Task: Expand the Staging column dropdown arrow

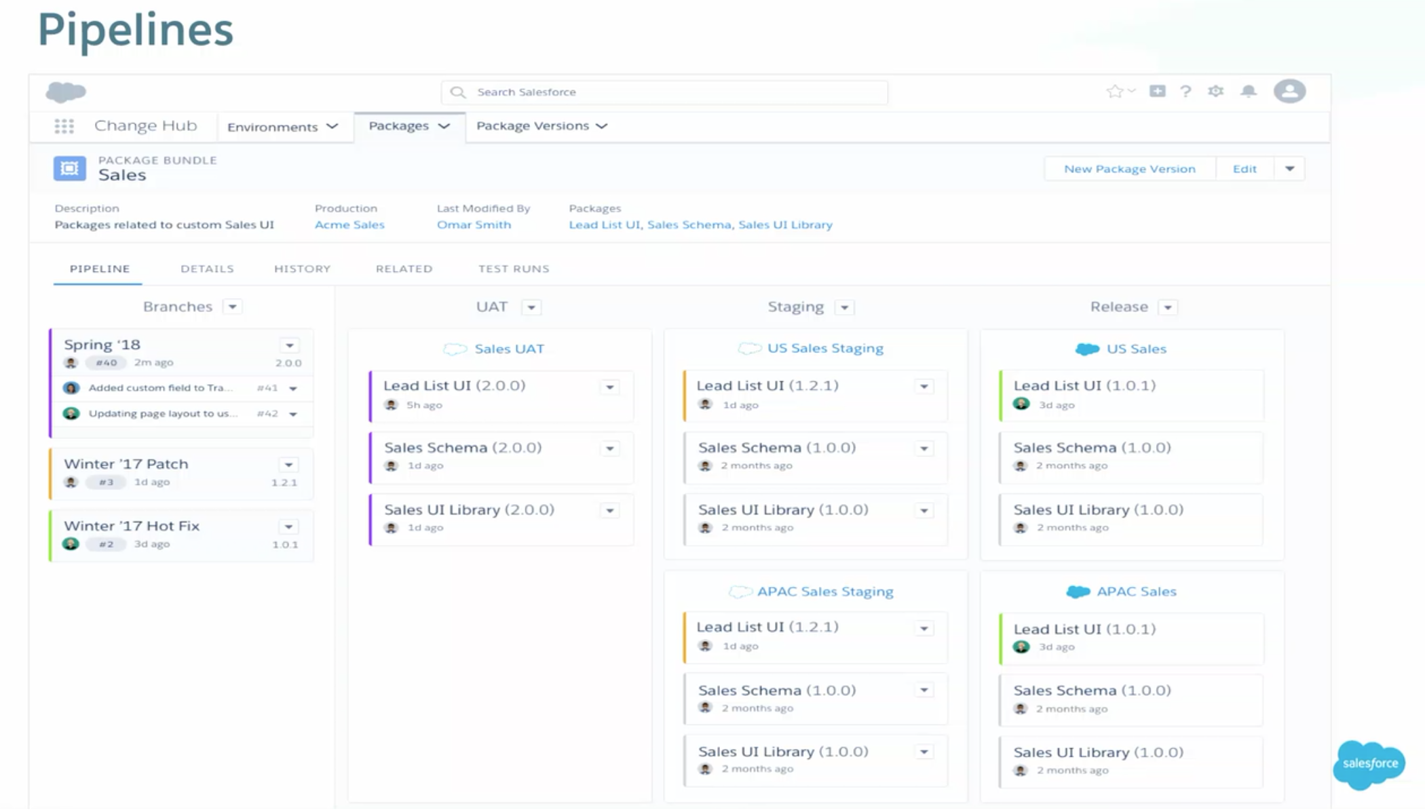Action: [844, 307]
